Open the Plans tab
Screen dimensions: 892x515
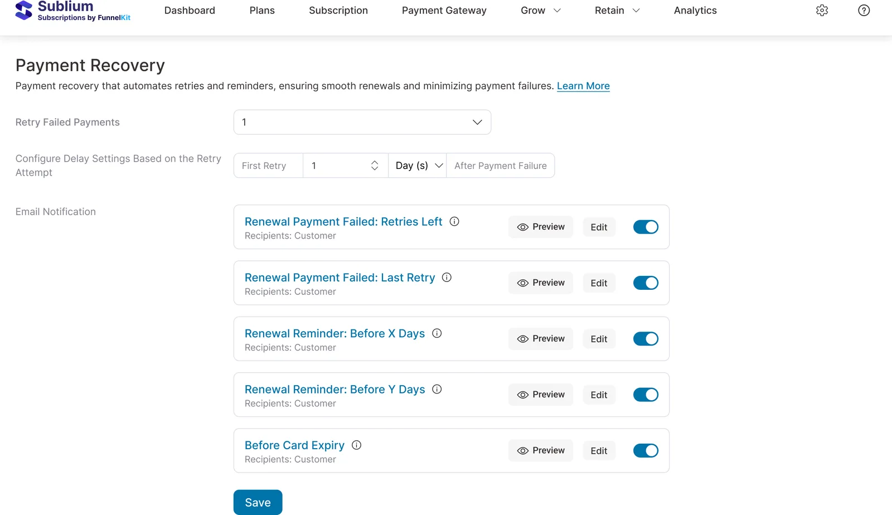[x=262, y=11]
